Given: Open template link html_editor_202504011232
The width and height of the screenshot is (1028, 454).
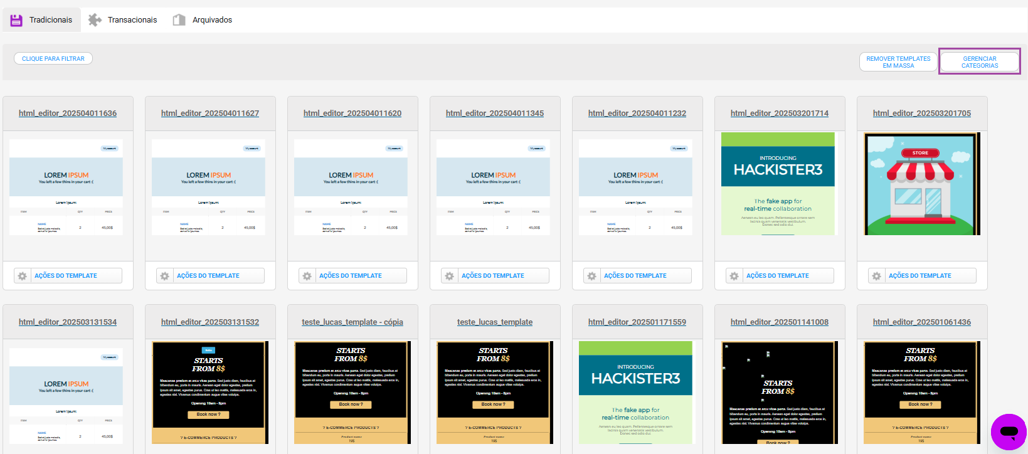Looking at the screenshot, I should [637, 113].
